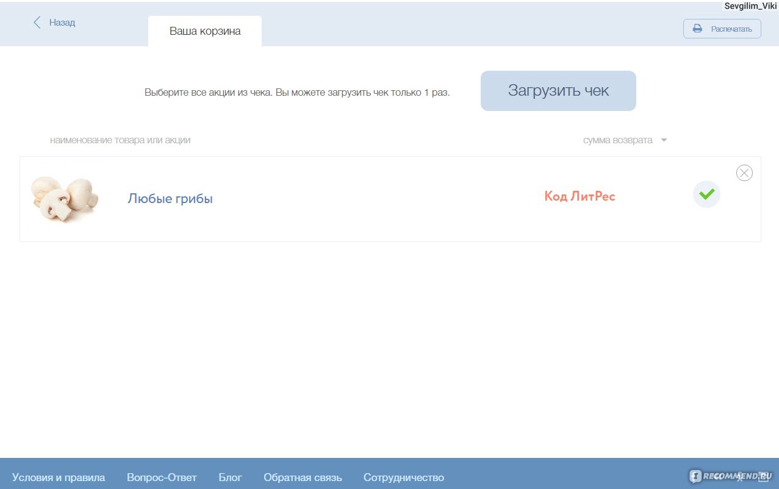Open Вопрос-Ответ footer link
Viewport: 779px width, 489px height.
162,477
